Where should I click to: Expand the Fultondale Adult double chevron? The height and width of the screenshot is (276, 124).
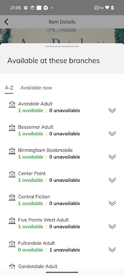112,249
